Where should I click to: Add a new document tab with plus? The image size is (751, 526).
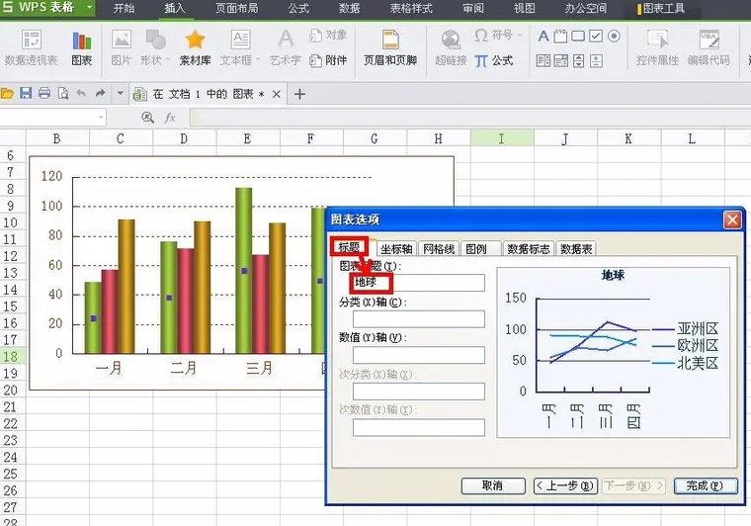(299, 94)
